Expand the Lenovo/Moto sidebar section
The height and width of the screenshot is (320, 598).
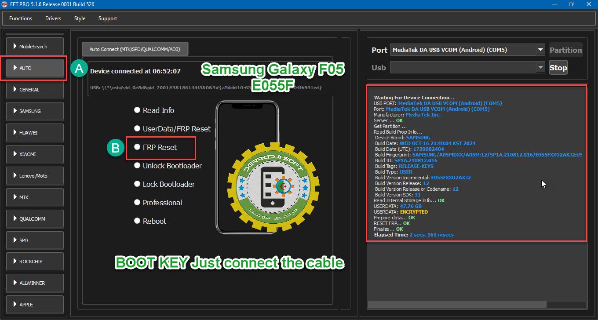click(x=35, y=176)
